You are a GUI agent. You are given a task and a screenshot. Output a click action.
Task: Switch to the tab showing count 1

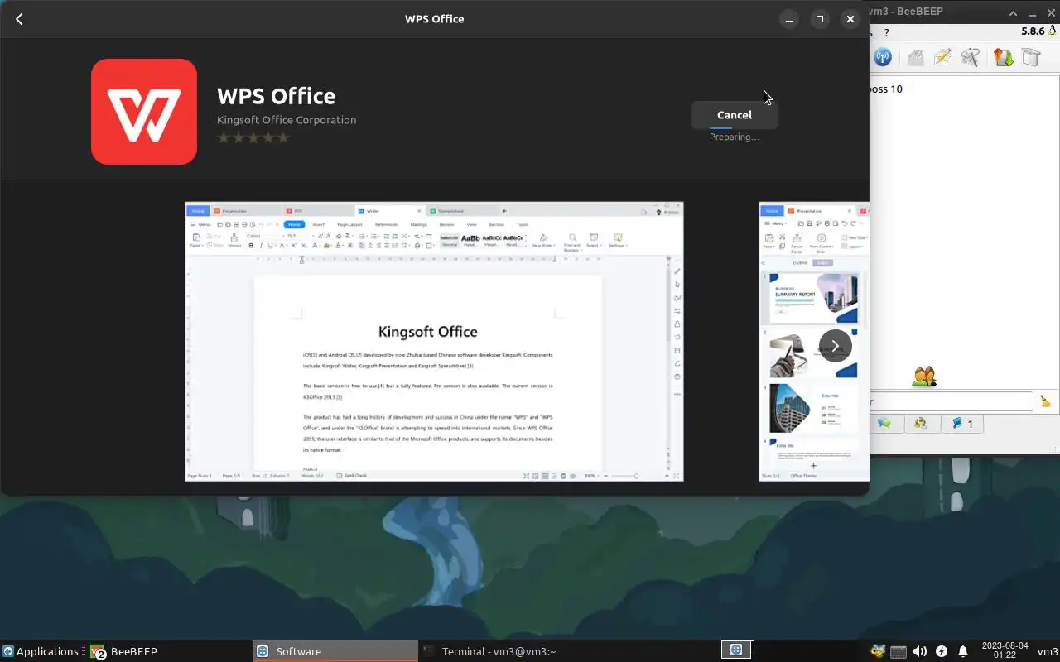[962, 424]
